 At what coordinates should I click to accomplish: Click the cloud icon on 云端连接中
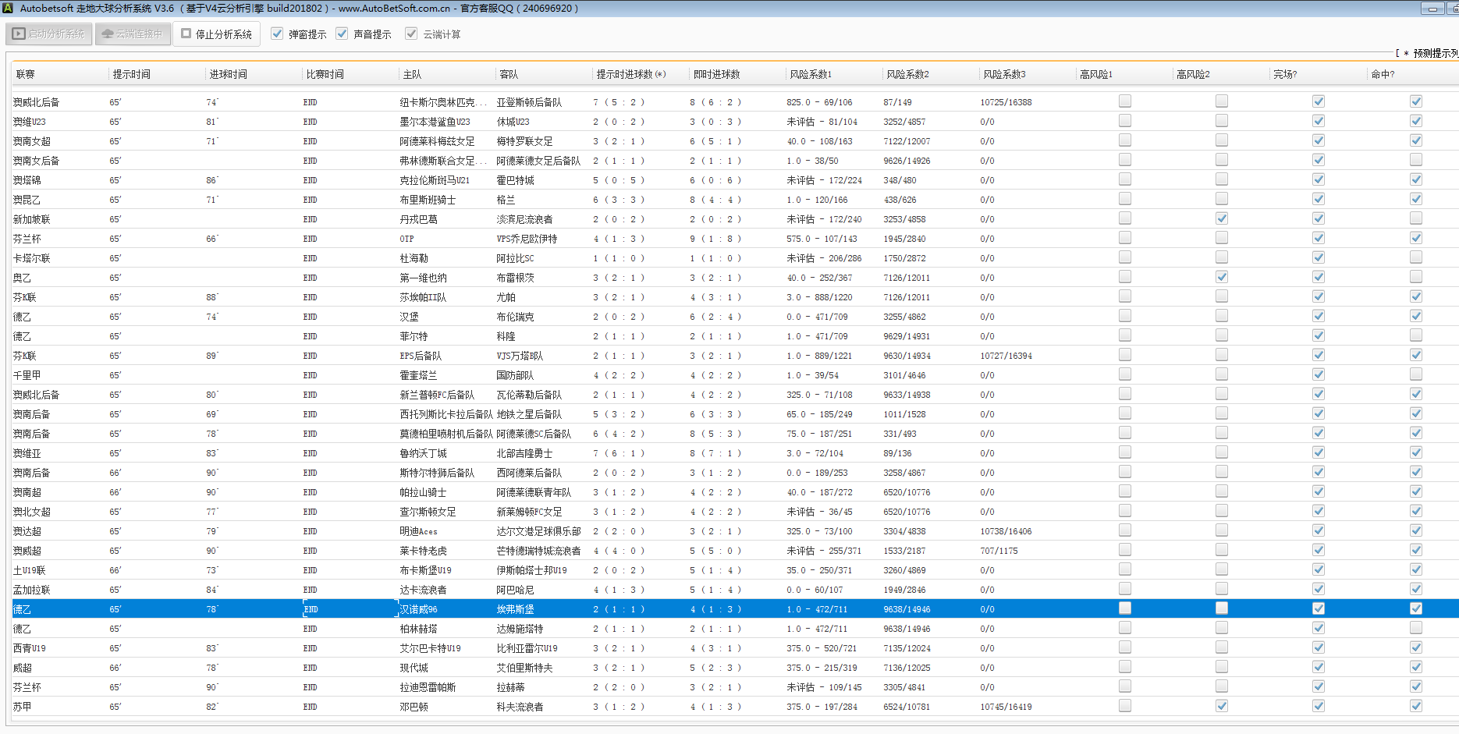108,34
